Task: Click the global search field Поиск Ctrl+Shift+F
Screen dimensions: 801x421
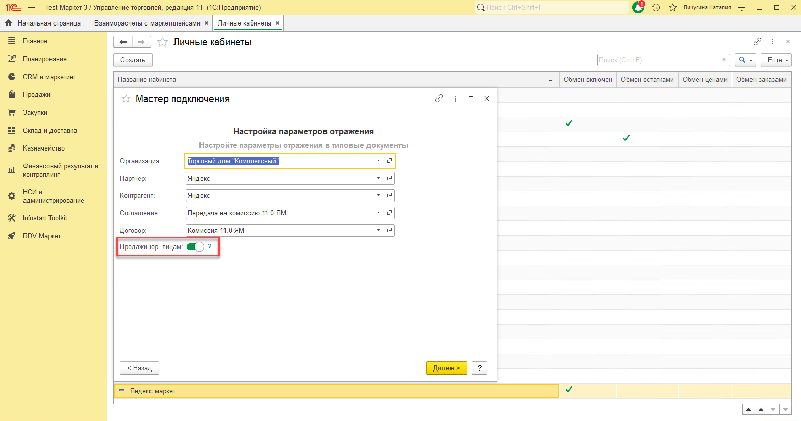Action: pos(552,7)
